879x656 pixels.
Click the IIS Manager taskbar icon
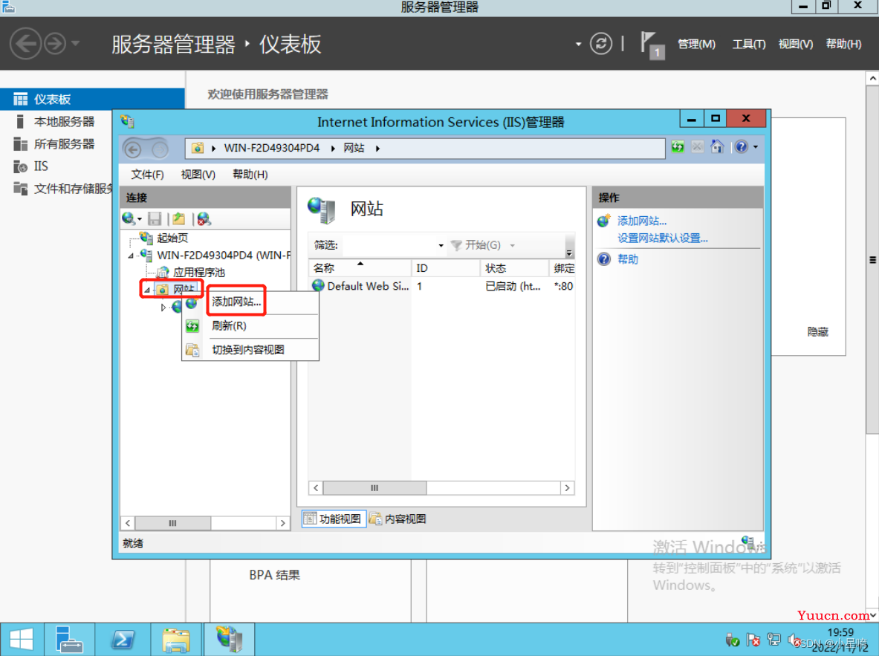229,639
